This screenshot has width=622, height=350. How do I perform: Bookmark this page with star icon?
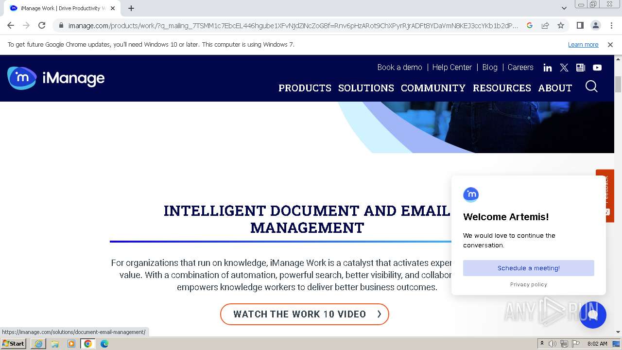coord(561,25)
